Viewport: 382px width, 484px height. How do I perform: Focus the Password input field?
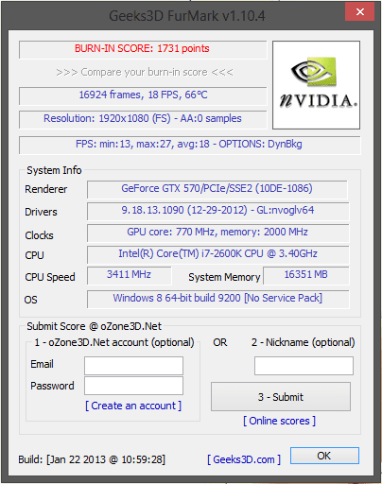133,386
